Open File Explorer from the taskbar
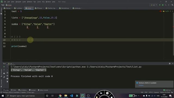The width and height of the screenshot is (174, 98). pyautogui.click(x=66, y=96)
